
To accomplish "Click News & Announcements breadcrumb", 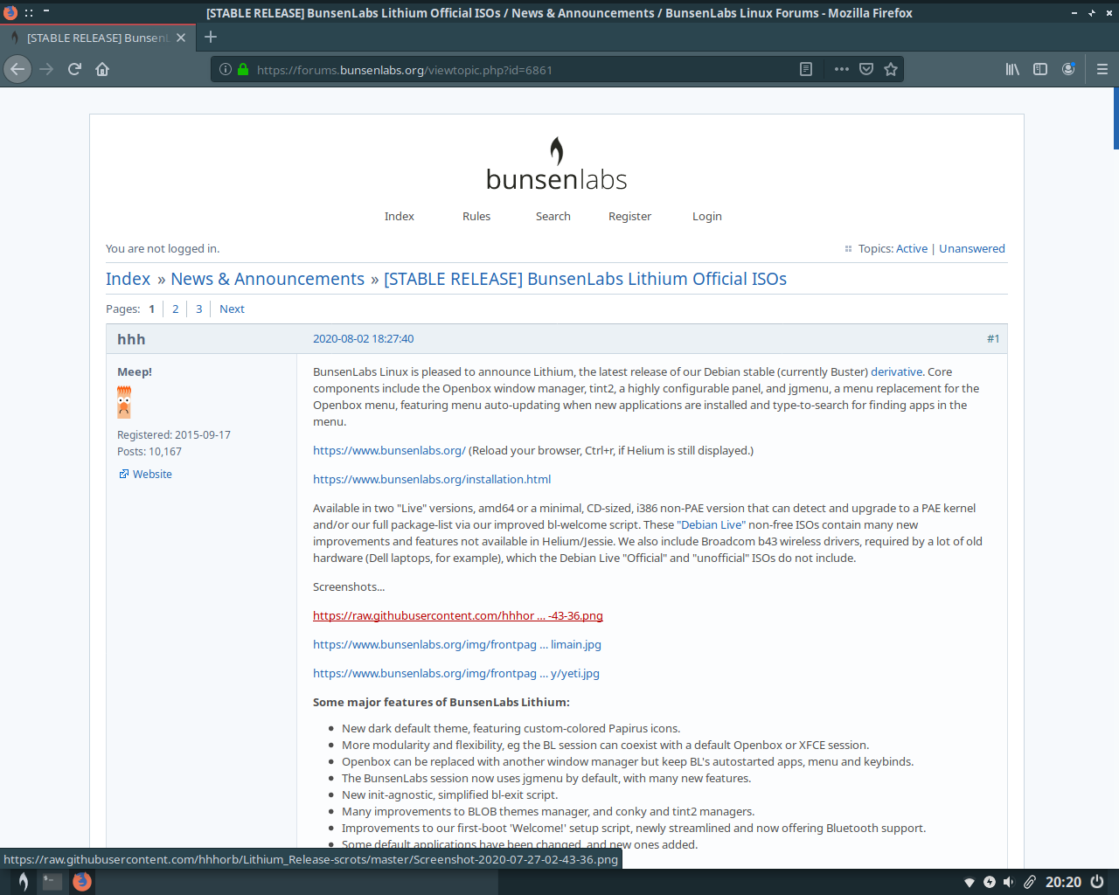I will pyautogui.click(x=268, y=279).
